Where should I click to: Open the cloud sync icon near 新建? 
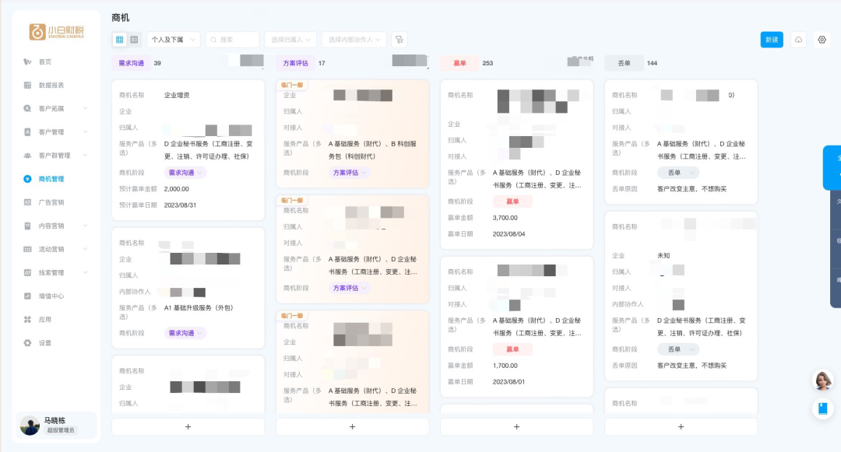click(798, 39)
